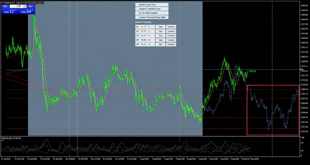Click the SELL button in one-click panel

[x=5, y=6]
